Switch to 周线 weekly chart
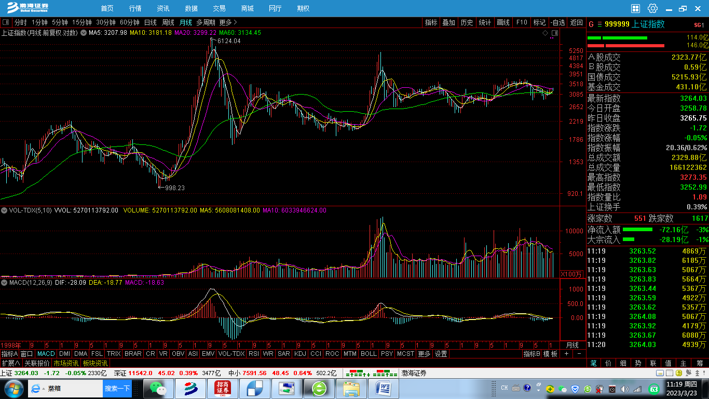The width and height of the screenshot is (709, 399). [x=168, y=22]
